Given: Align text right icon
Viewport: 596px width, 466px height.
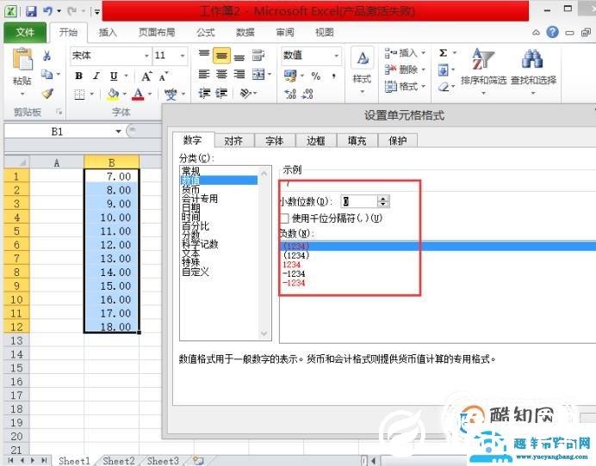Looking at the screenshot, I should point(239,74).
